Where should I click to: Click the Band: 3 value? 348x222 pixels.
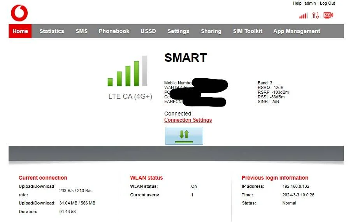[x=265, y=83]
